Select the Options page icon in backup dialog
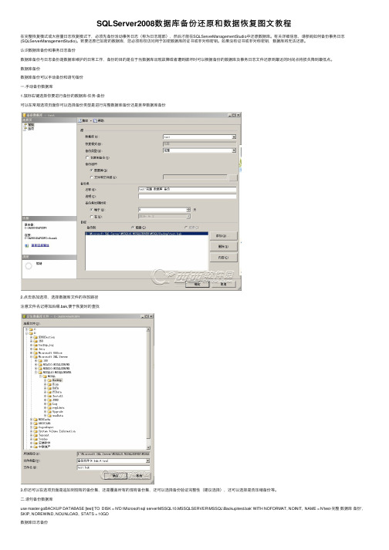 25,129
